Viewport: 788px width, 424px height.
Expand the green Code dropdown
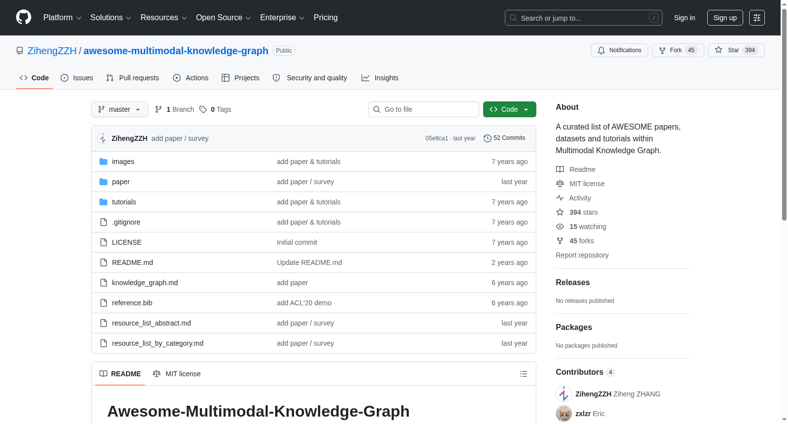[510, 109]
